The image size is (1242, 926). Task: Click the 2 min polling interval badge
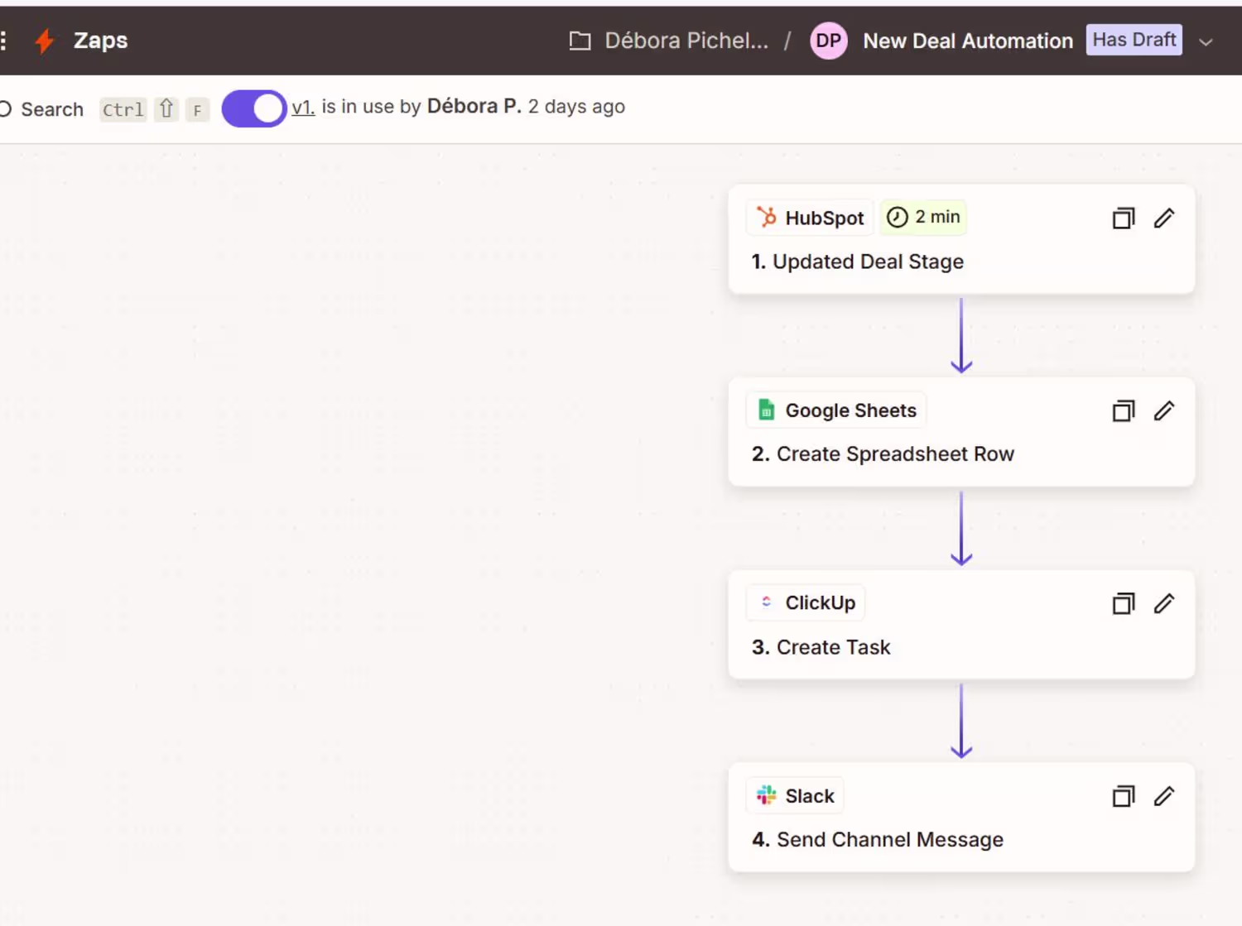coord(924,218)
